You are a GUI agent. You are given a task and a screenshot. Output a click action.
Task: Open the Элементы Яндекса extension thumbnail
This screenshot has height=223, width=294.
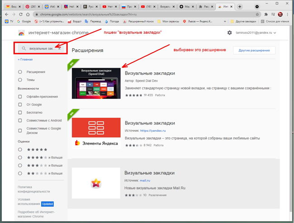point(96,133)
